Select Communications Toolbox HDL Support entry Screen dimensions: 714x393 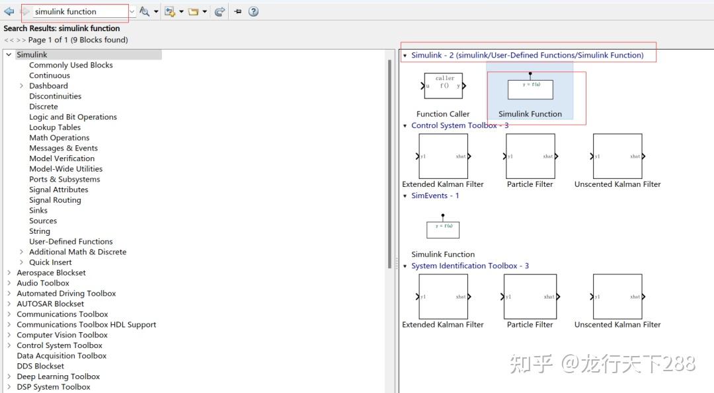coord(87,325)
